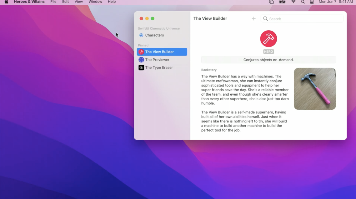Click the green full-screen window button
Viewport: 356px width, 199px height.
pyautogui.click(x=153, y=19)
